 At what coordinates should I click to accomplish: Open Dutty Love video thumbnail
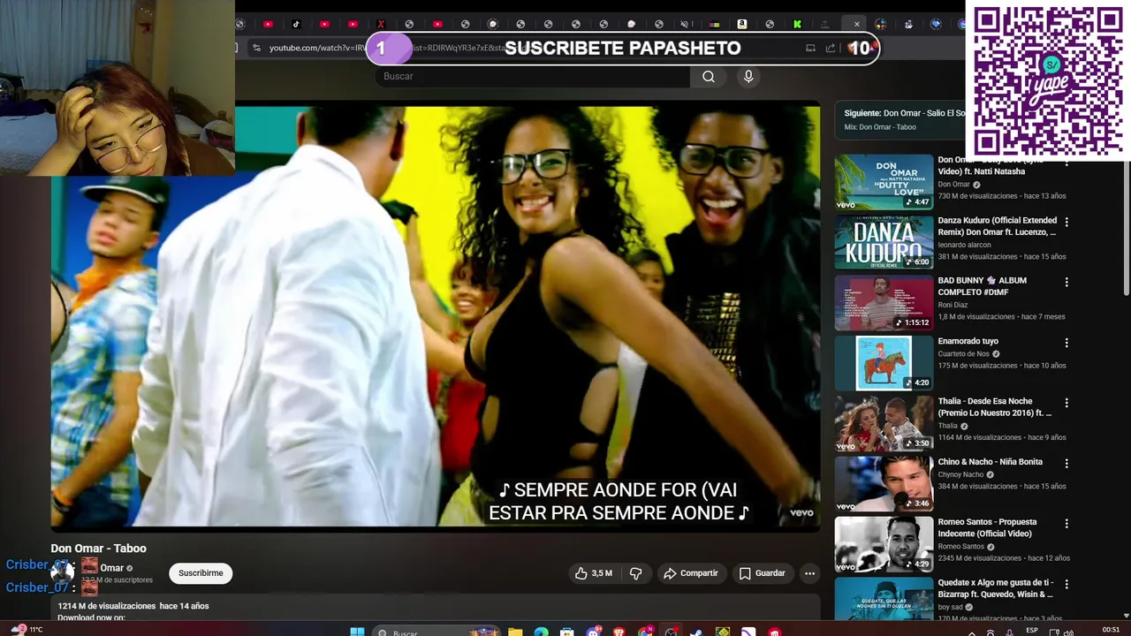(884, 182)
